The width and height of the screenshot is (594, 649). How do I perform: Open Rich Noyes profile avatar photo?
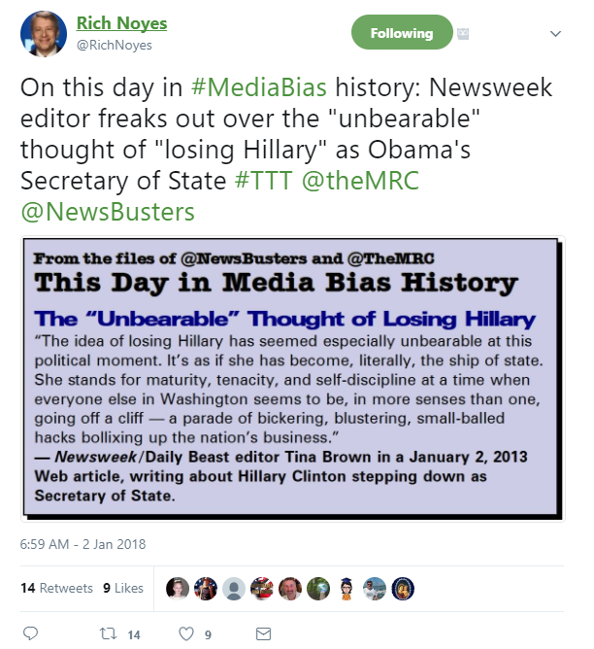pyautogui.click(x=44, y=34)
